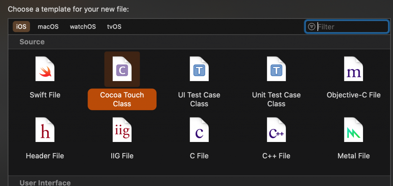This screenshot has width=393, height=186.
Task: Open the watchOS templates tab
Action: [83, 27]
